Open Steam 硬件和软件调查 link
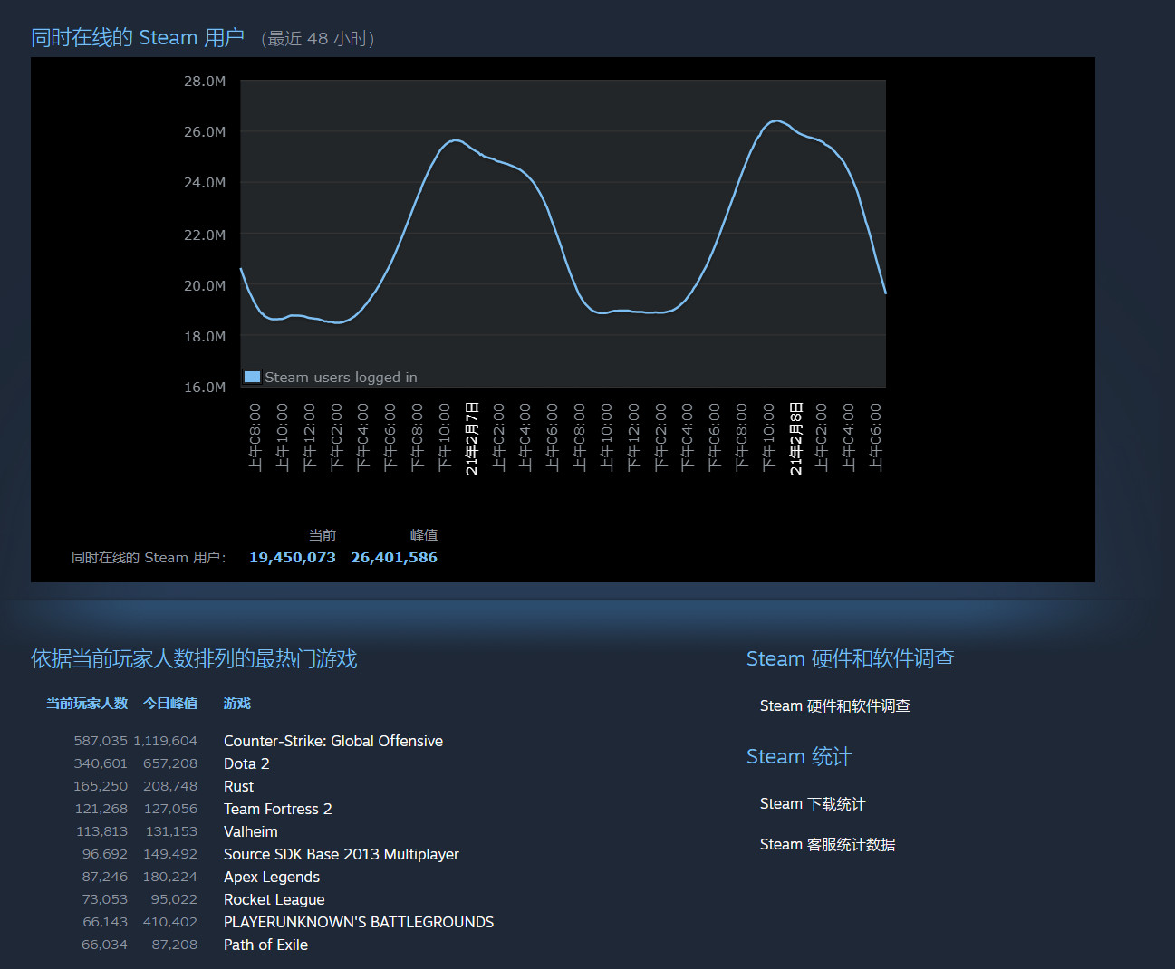This screenshot has height=969, width=1175. click(834, 705)
